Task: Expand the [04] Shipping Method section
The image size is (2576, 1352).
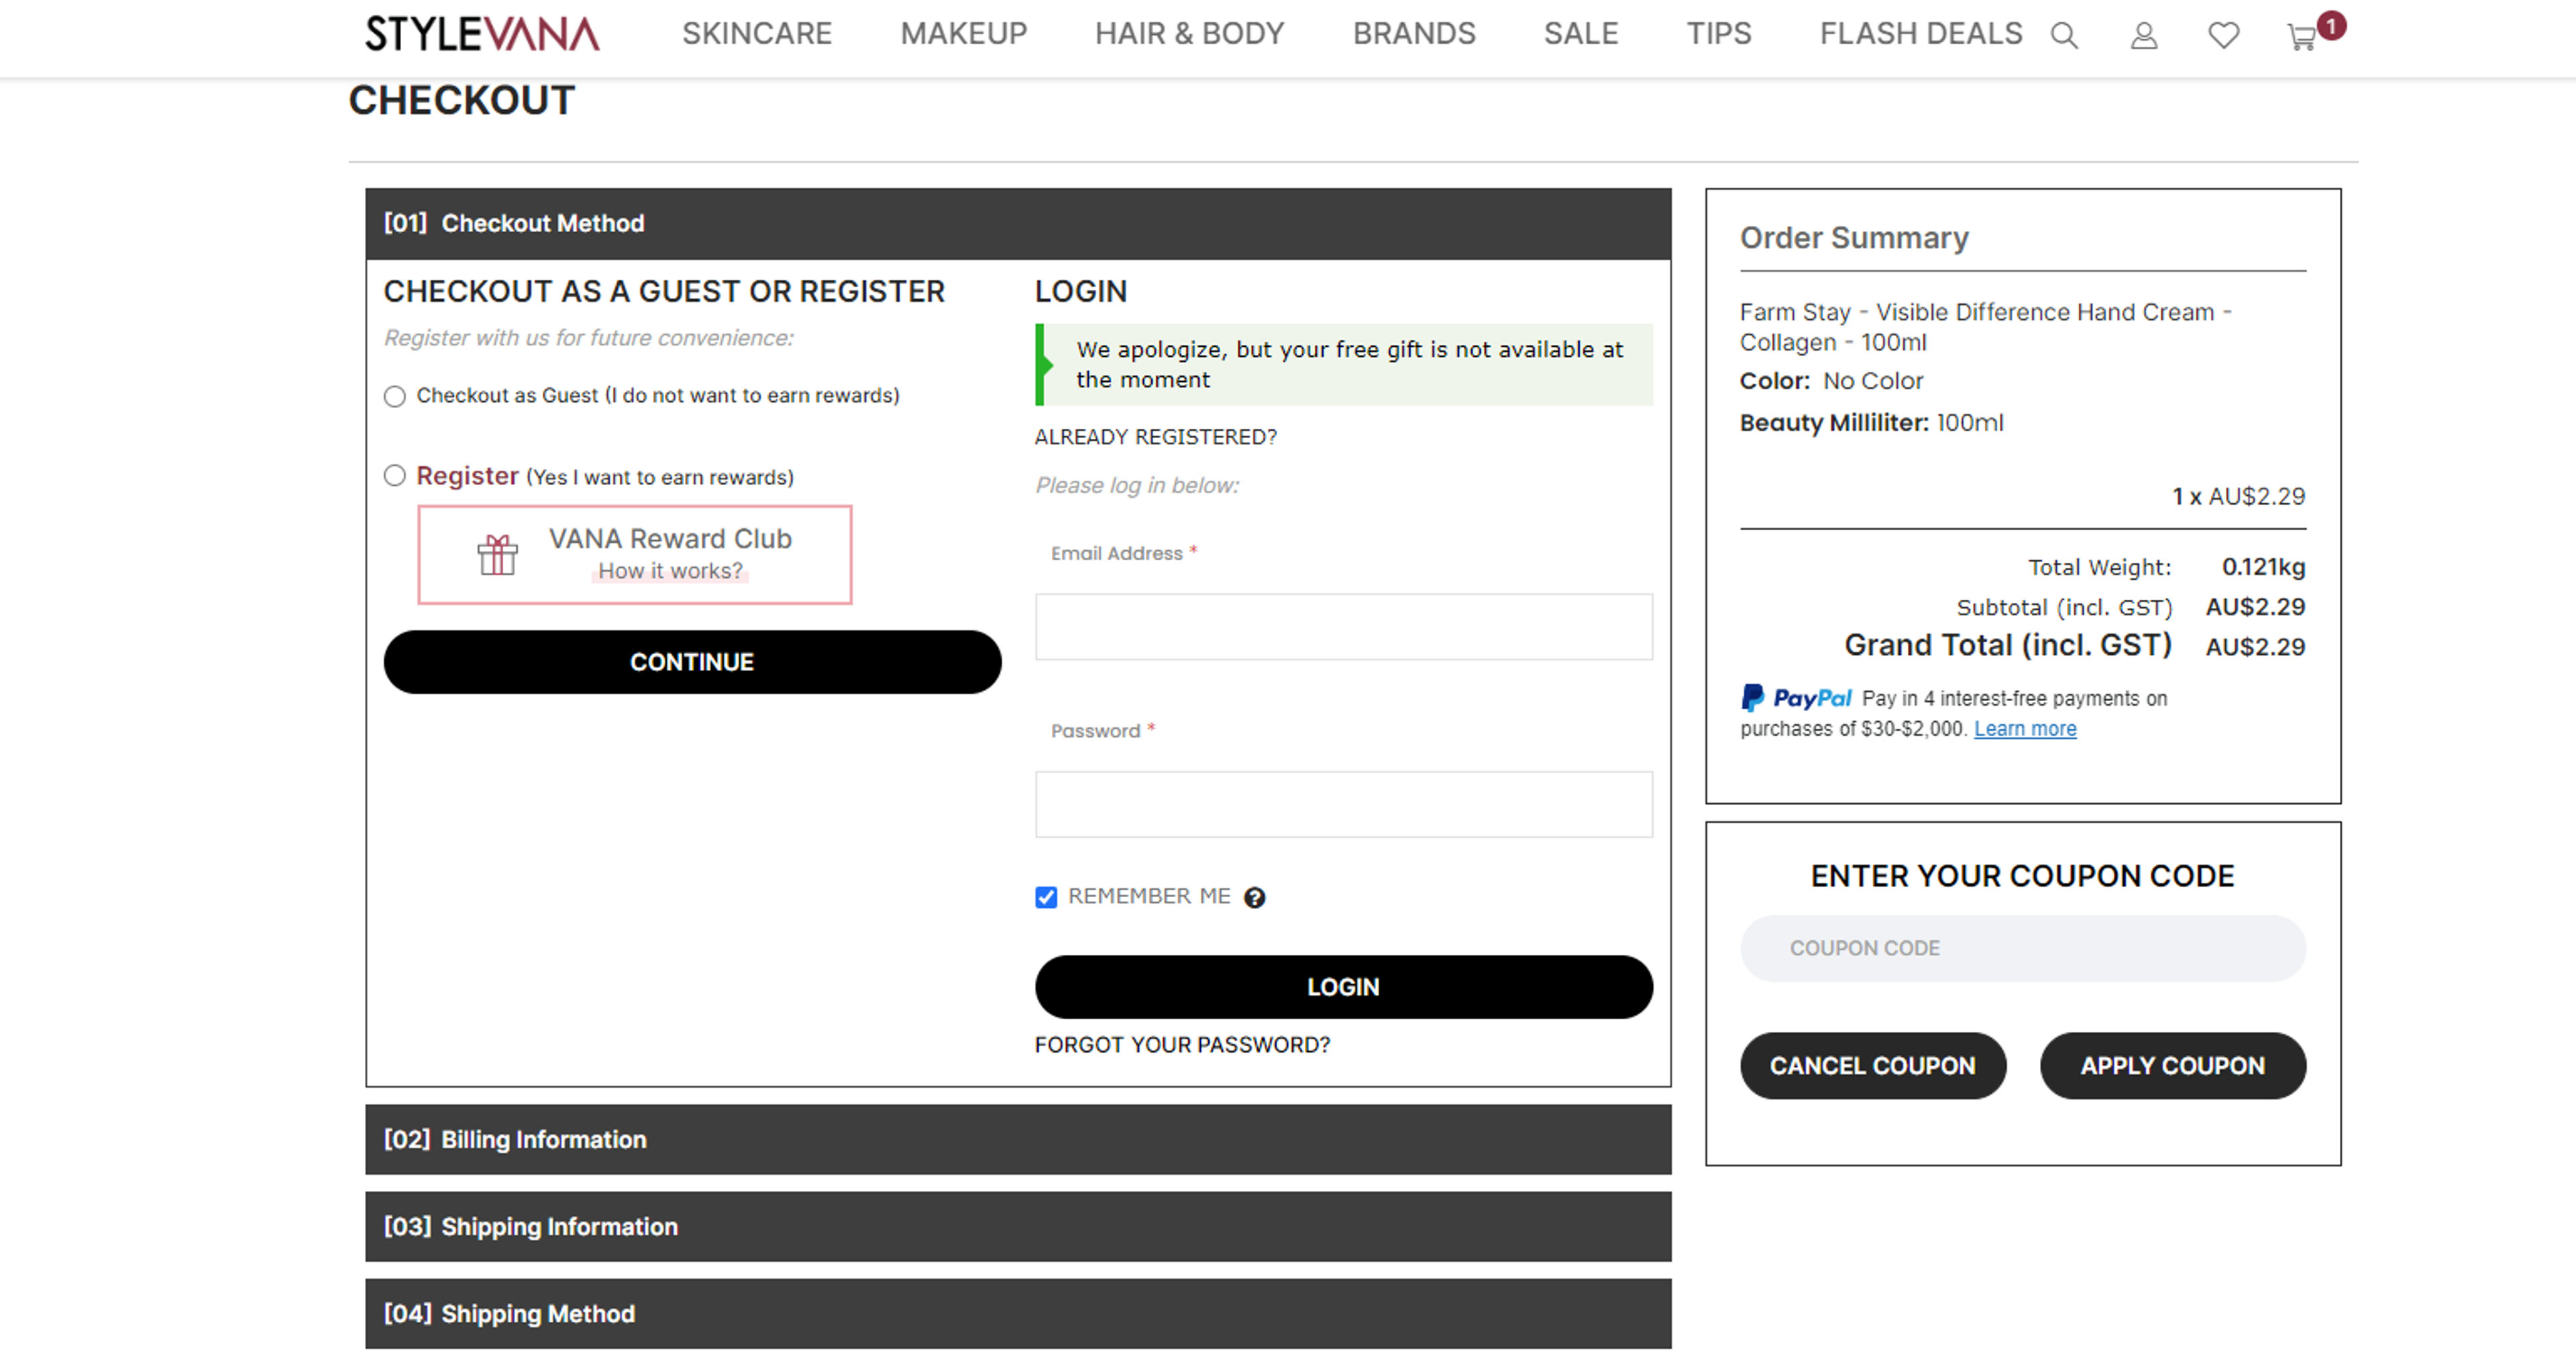Action: (1018, 1313)
